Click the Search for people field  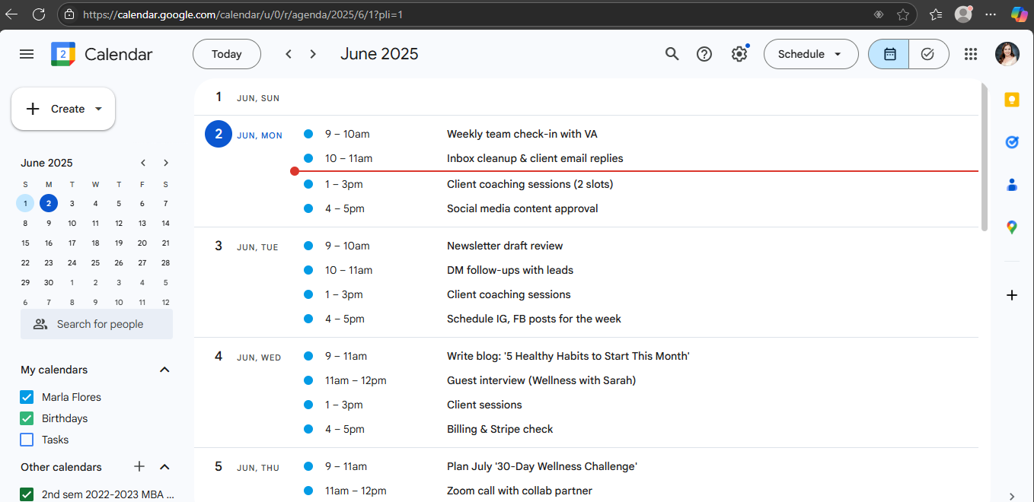[100, 324]
